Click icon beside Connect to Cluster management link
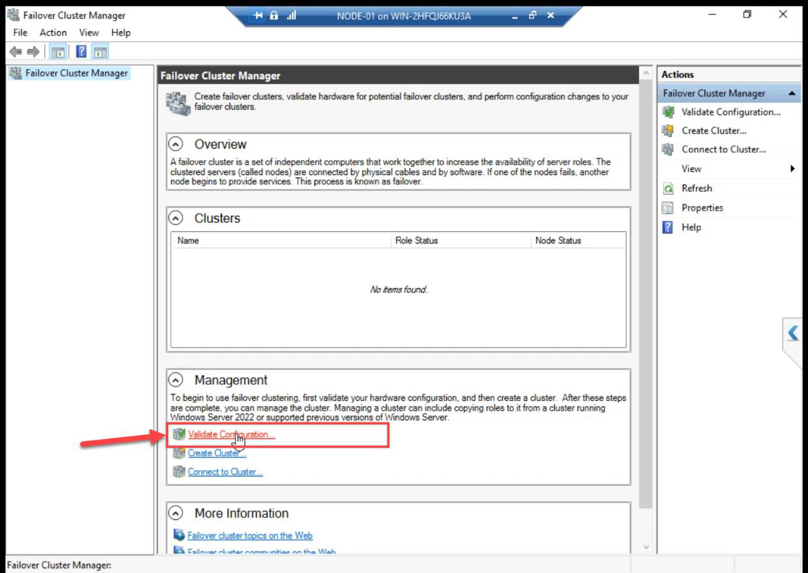Image resolution: width=808 pixels, height=573 pixels. pyautogui.click(x=179, y=472)
